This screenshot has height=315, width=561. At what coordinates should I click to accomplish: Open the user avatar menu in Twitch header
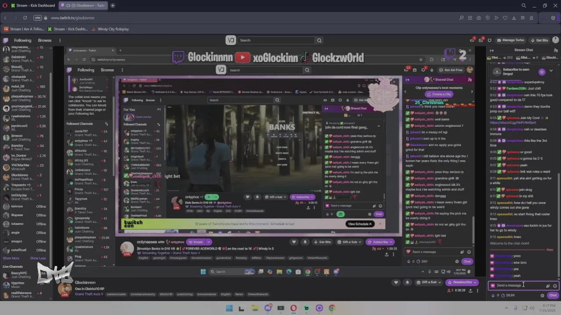555,40
